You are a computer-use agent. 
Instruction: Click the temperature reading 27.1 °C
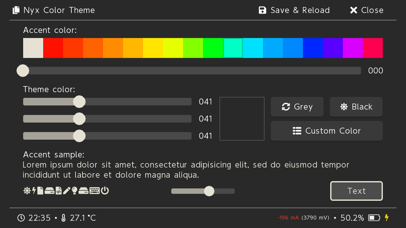pyautogui.click(x=83, y=218)
